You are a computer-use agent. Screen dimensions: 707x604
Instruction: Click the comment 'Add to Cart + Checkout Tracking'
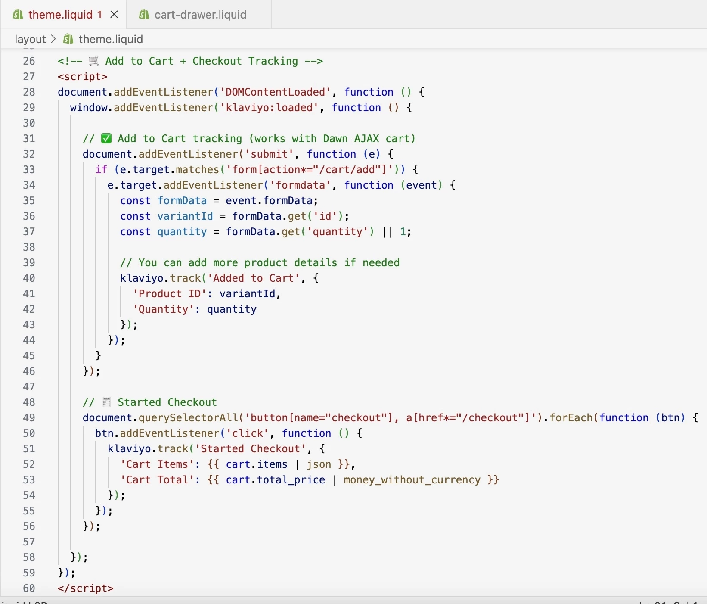tap(202, 61)
